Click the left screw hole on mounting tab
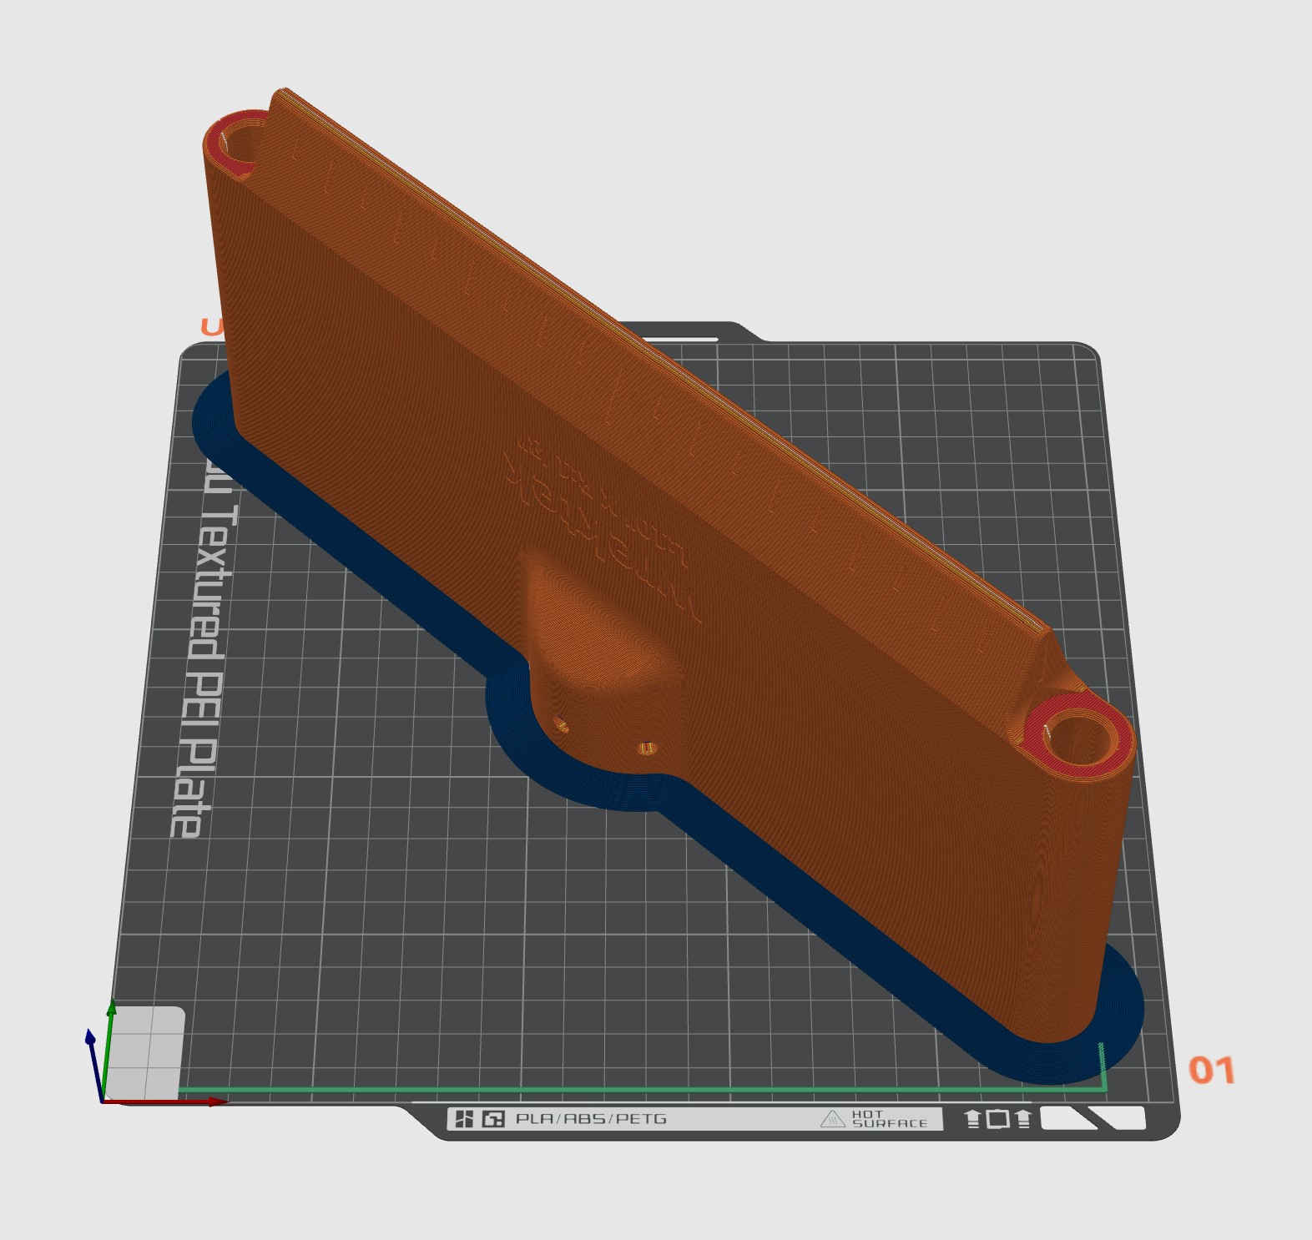This screenshot has width=1312, height=1240. click(x=561, y=727)
